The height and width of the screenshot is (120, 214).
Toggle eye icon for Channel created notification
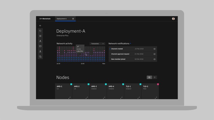tap(154, 49)
